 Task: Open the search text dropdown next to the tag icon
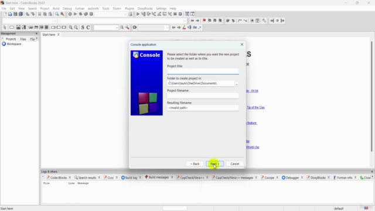(154, 28)
